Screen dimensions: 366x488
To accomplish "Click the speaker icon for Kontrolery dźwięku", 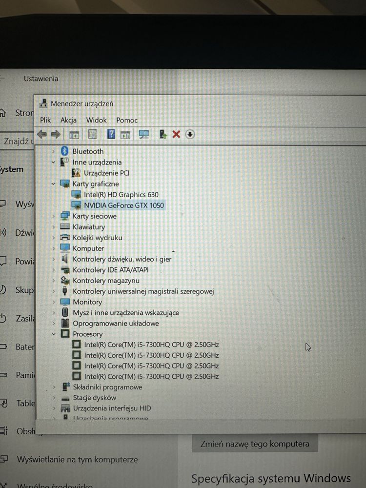I will 64,259.
